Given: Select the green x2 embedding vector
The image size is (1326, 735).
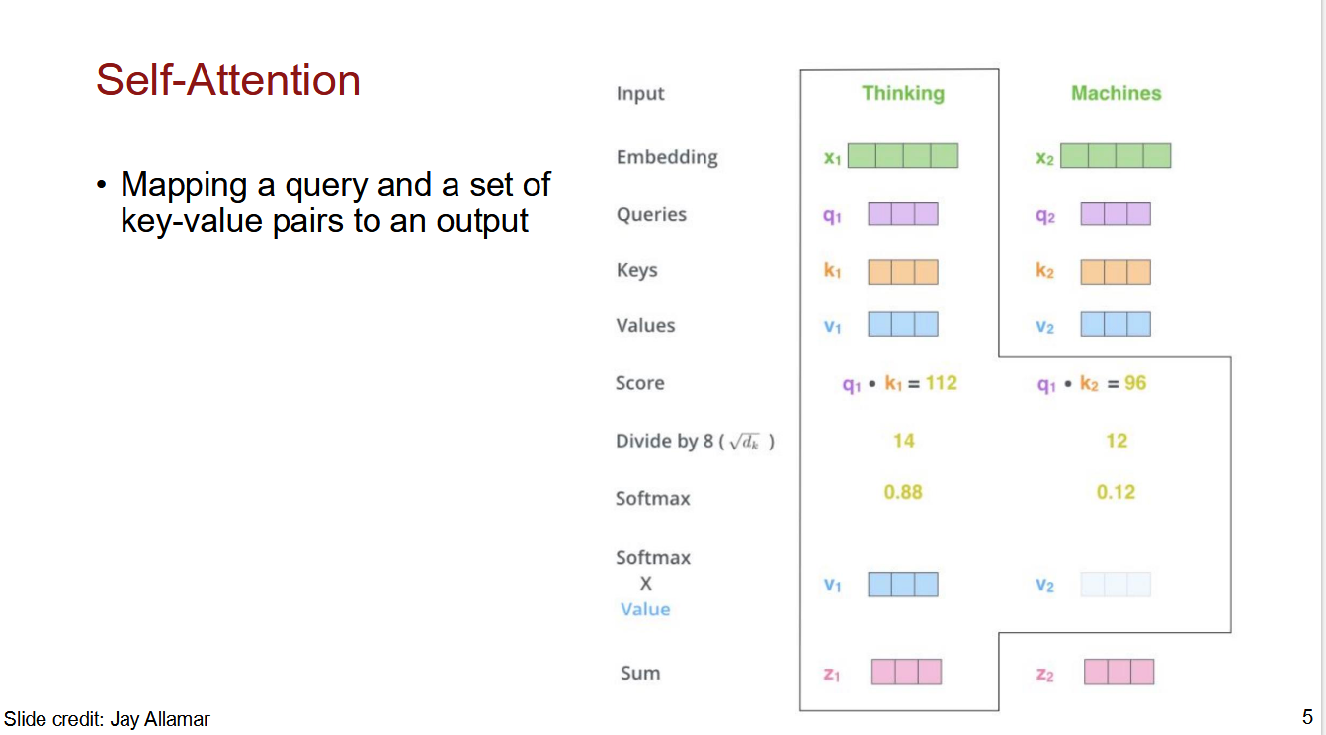Looking at the screenshot, I should 1116,156.
